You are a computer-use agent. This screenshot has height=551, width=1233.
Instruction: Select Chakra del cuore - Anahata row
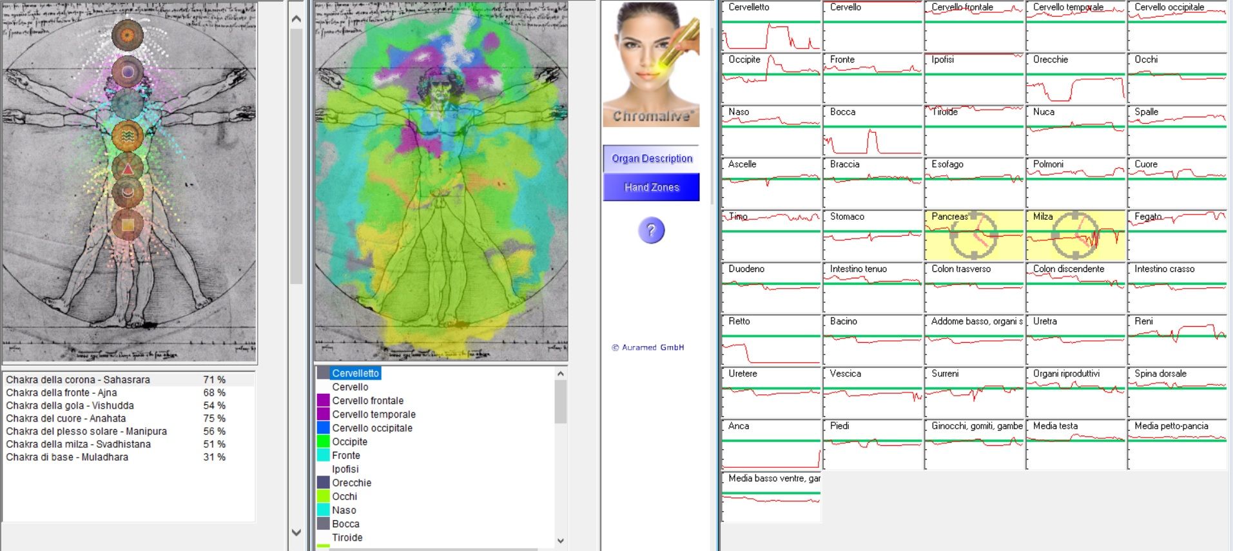[66, 418]
